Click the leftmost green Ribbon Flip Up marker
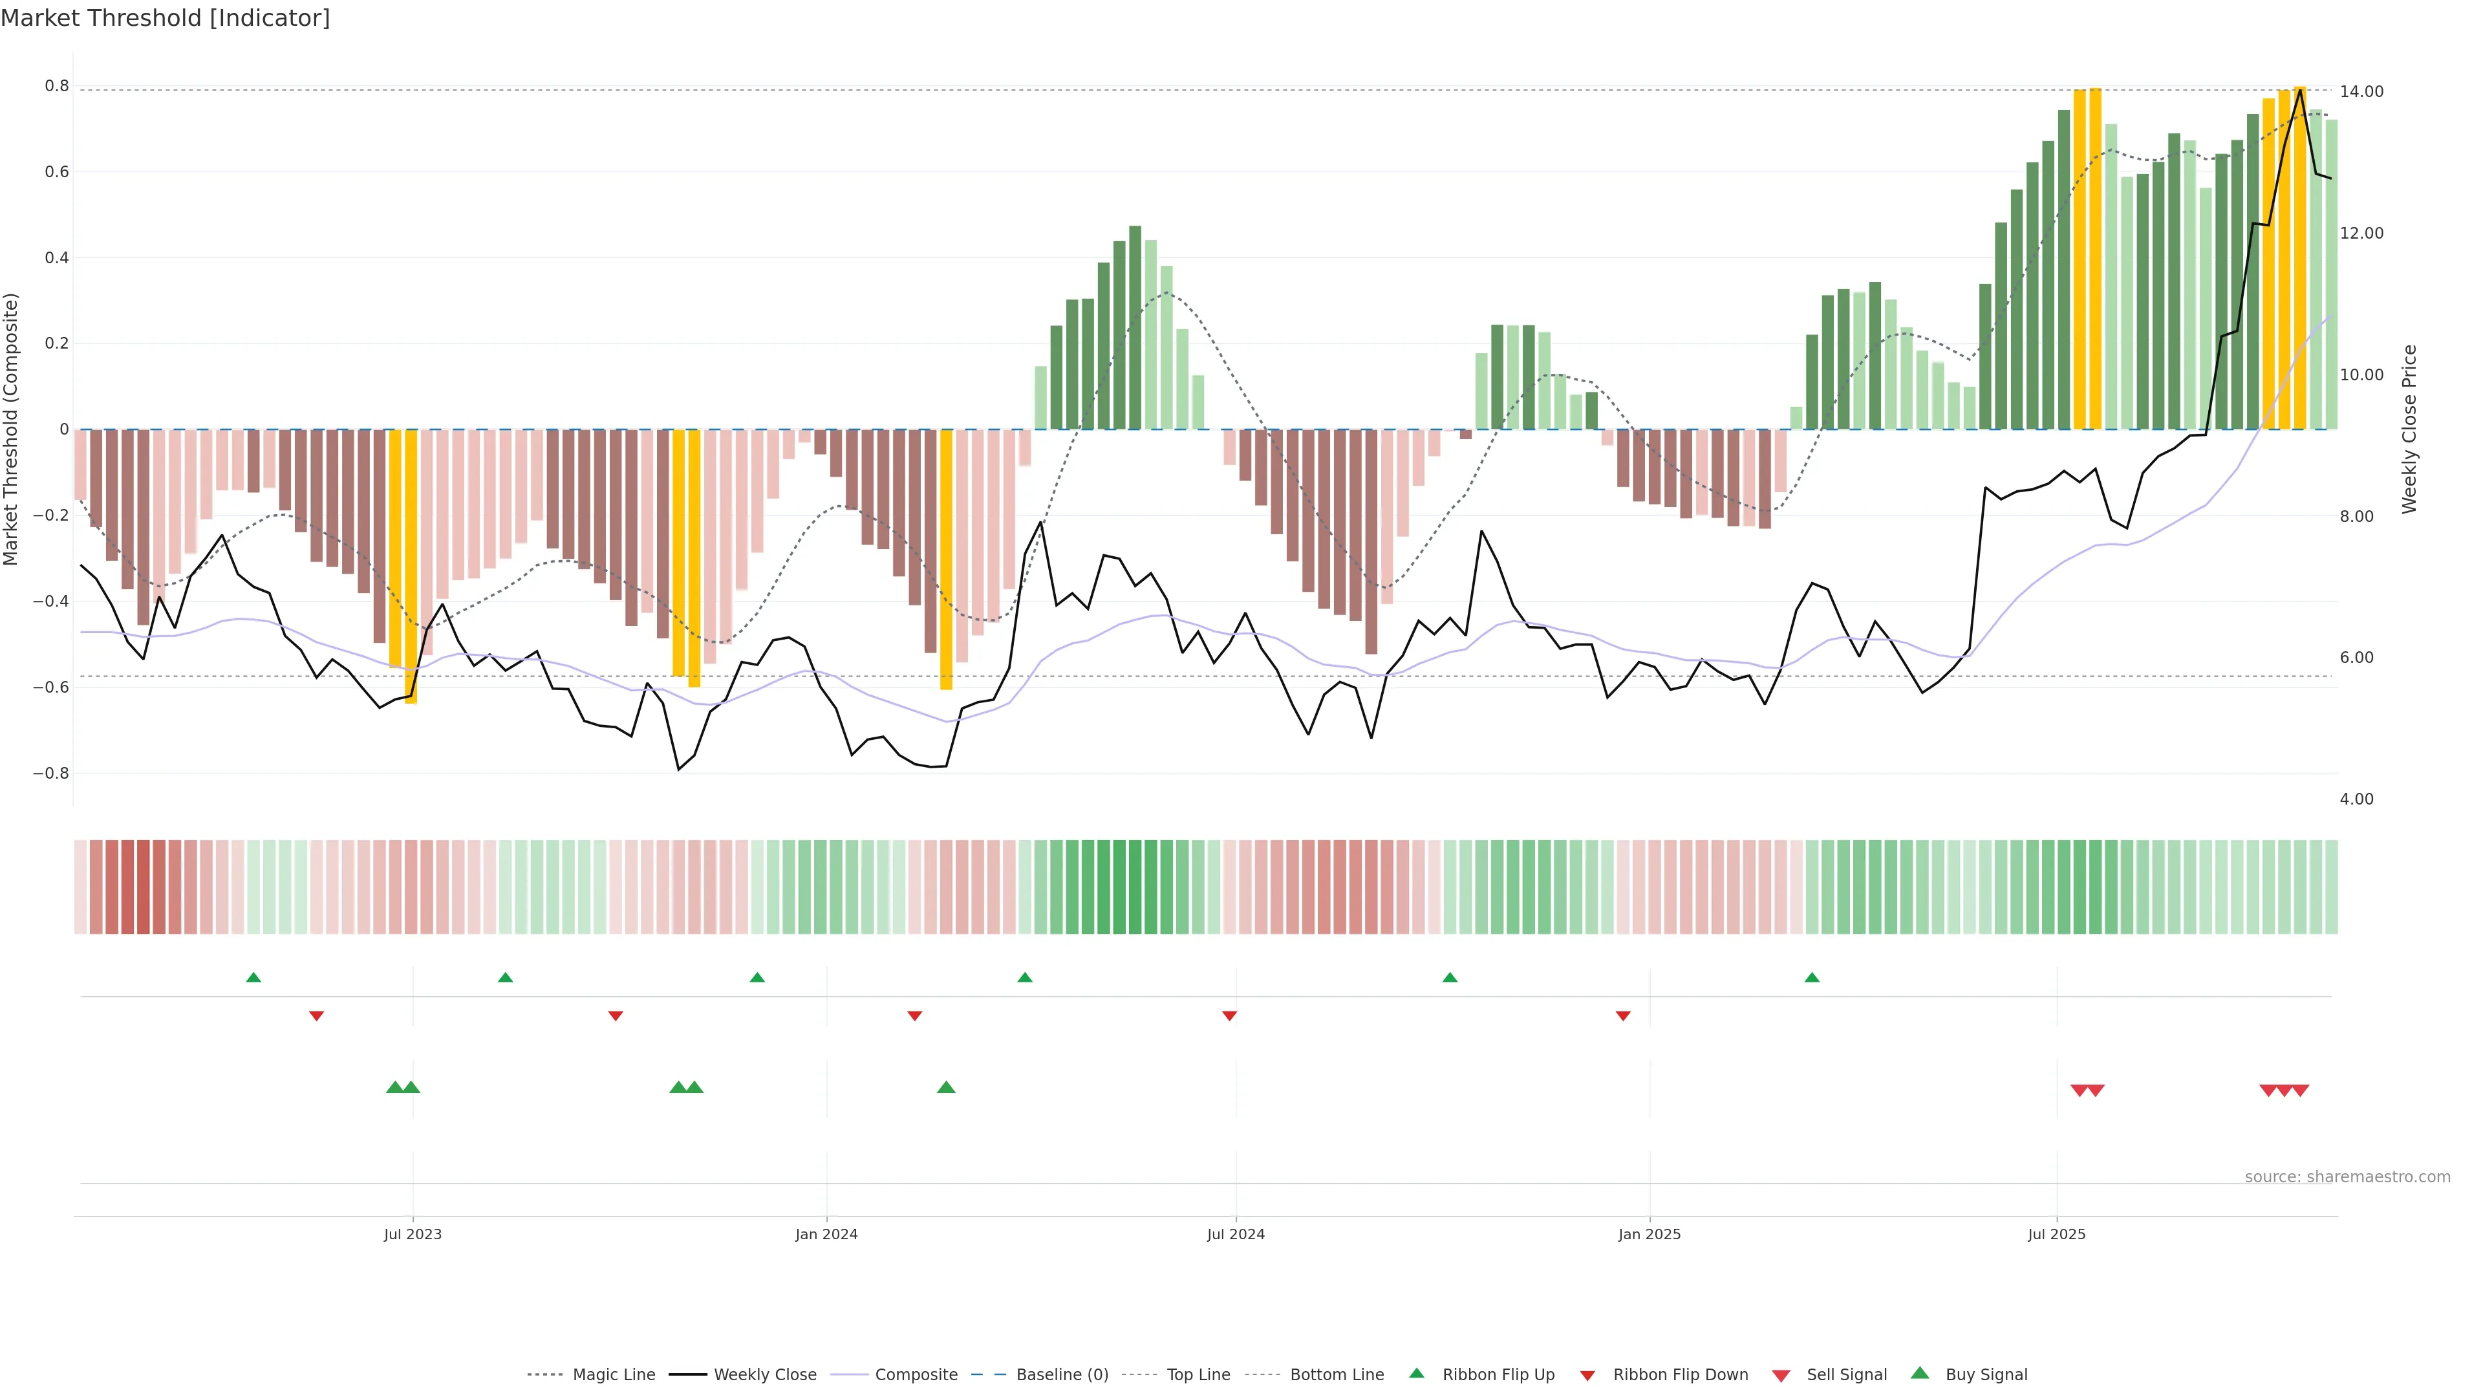 pos(253,978)
